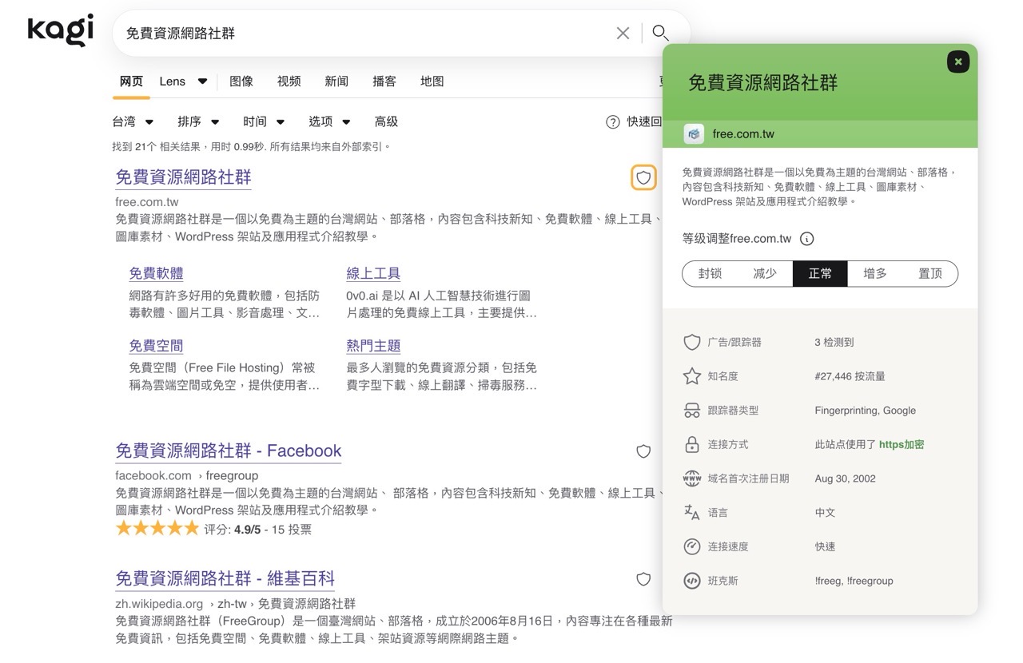Viewport: 1023px width, 663px height.
Task: Click the shield icon for Facebook result
Action: pyautogui.click(x=643, y=451)
